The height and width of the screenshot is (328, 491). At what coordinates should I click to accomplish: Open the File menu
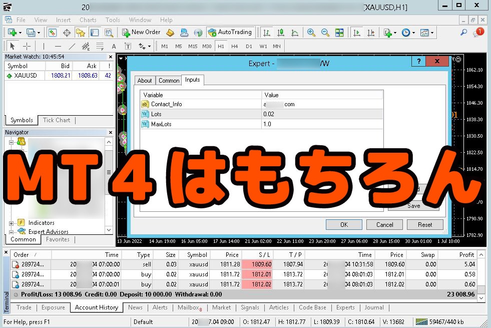(21, 20)
